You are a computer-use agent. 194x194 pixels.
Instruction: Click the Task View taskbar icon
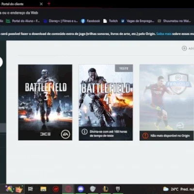[31, 189]
